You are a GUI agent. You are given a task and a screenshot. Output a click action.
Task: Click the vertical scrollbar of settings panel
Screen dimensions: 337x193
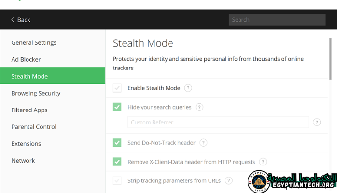tap(330, 55)
